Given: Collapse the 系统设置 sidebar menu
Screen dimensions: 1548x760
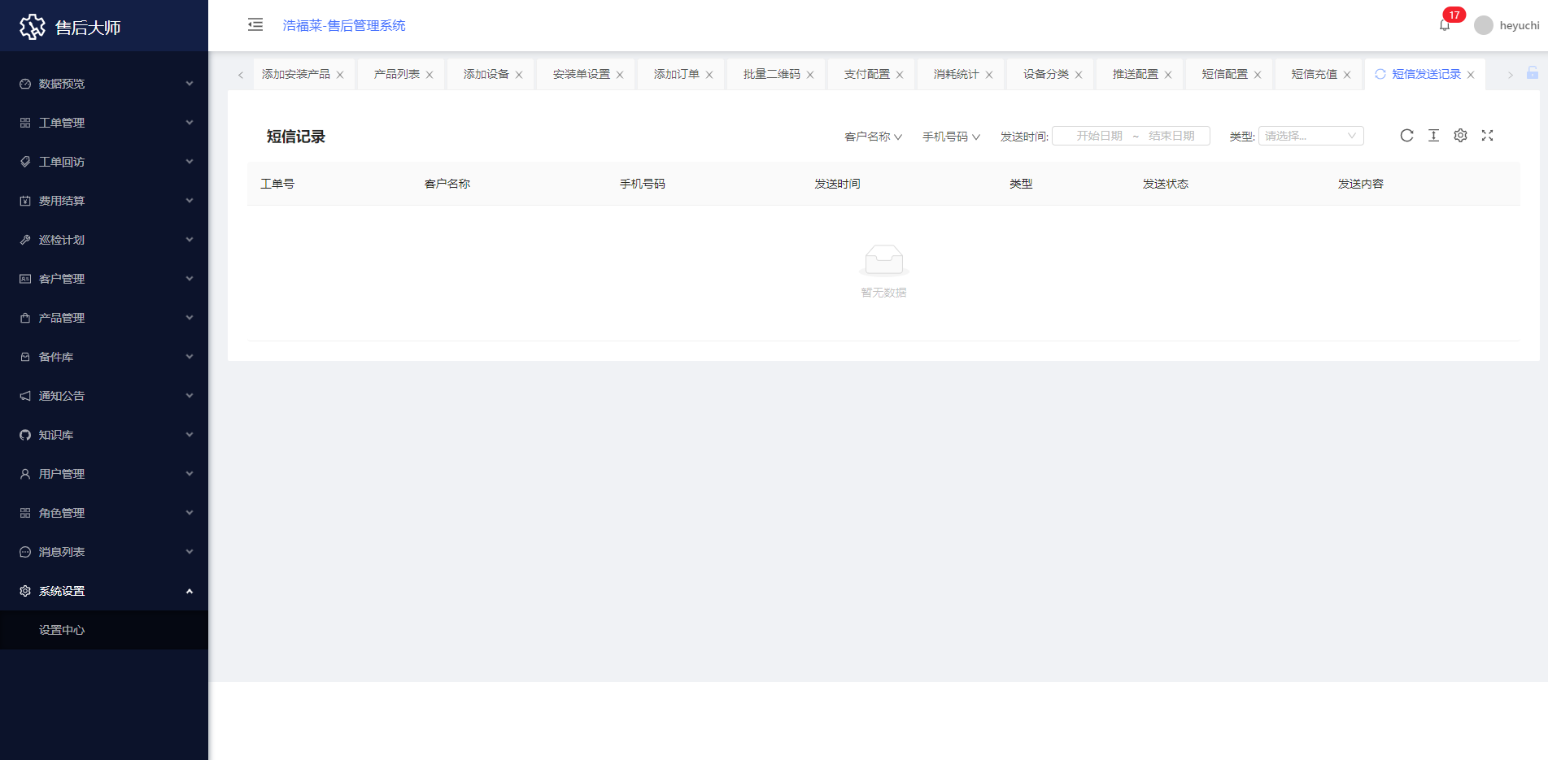Looking at the screenshot, I should (x=104, y=591).
